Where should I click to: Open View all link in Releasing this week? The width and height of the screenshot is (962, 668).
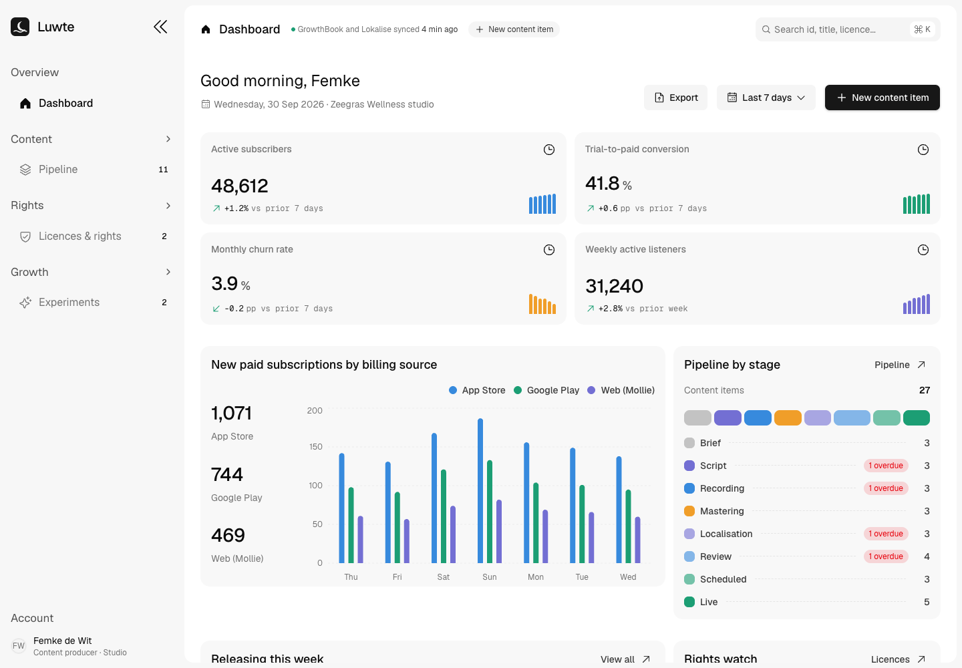625,659
